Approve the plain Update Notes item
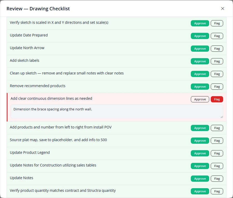This screenshot has height=198, width=233. click(x=200, y=179)
